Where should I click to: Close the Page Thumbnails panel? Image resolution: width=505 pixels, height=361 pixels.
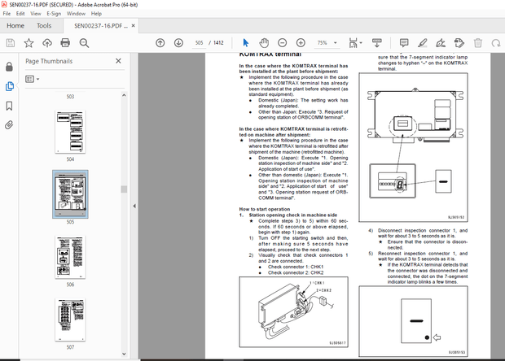[x=118, y=61]
